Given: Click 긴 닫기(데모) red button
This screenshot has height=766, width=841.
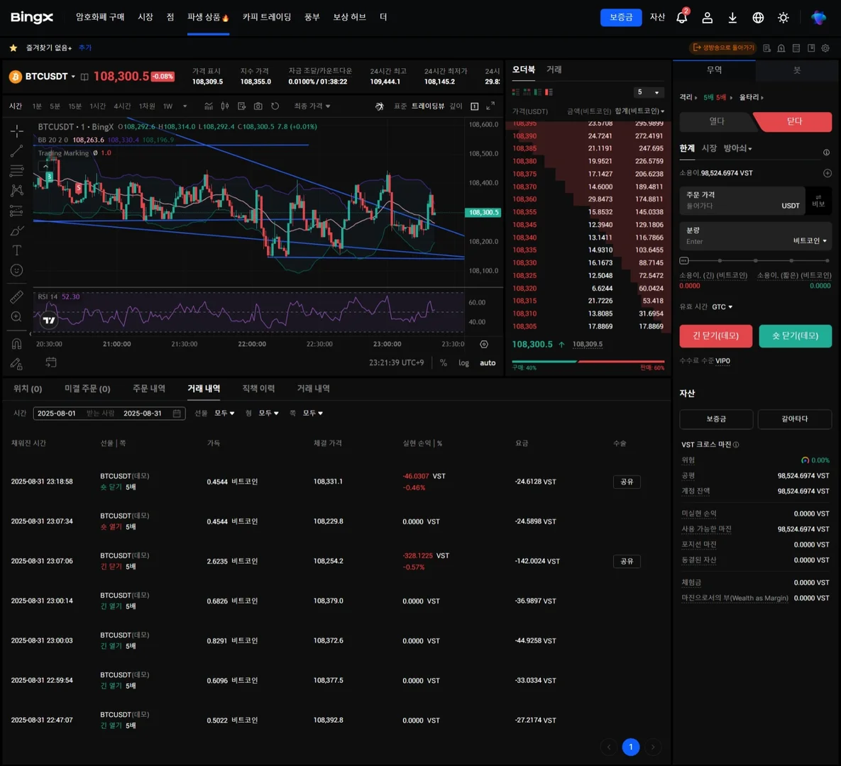Looking at the screenshot, I should tap(715, 336).
